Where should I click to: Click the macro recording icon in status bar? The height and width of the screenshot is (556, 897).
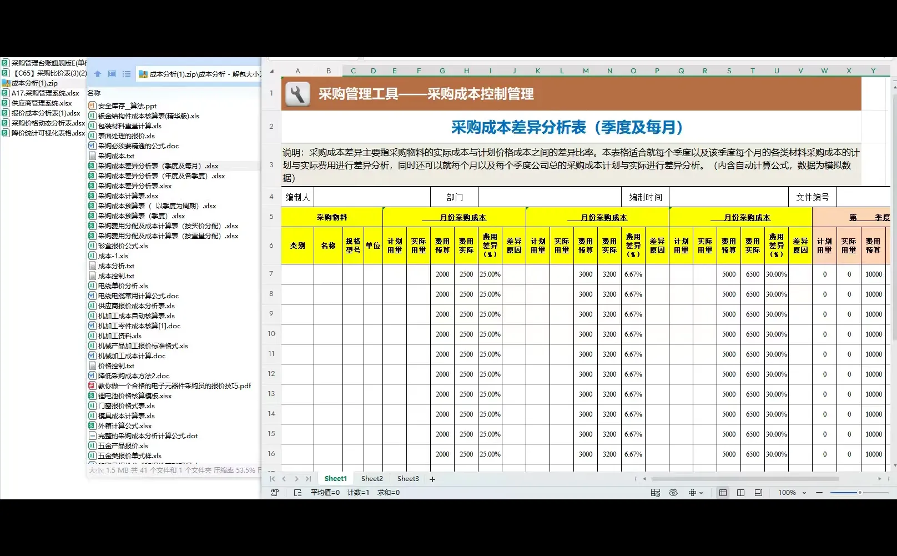pyautogui.click(x=276, y=493)
